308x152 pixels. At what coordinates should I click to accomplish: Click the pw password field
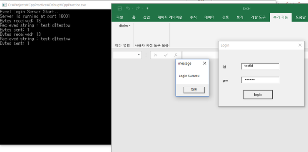tap(260, 80)
